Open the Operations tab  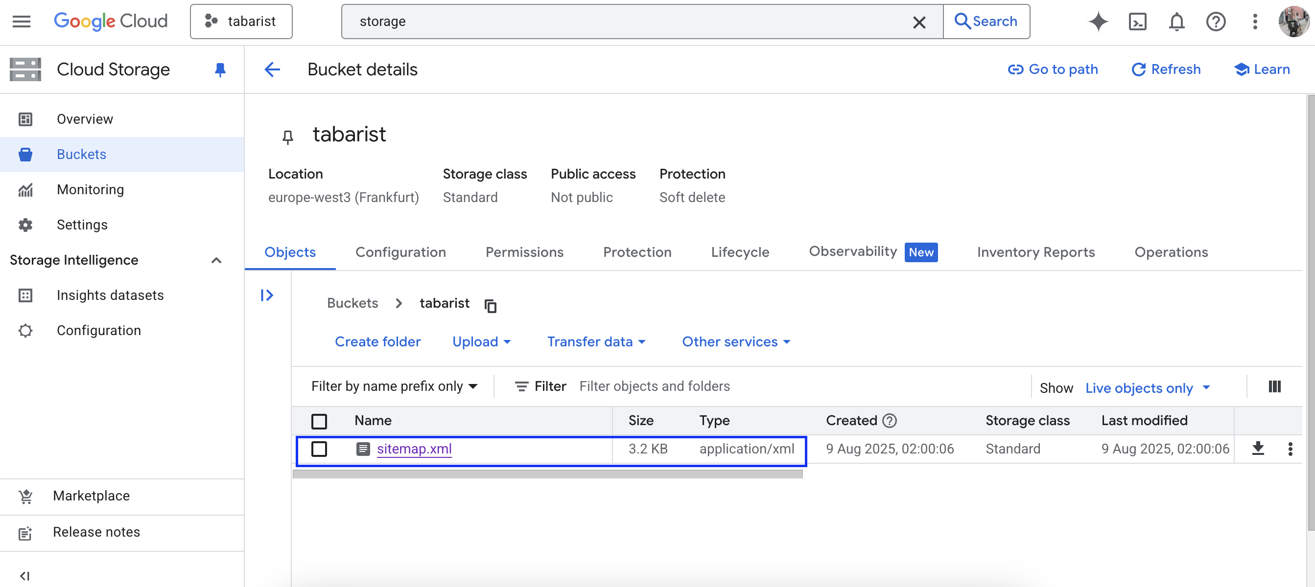[x=1171, y=252]
